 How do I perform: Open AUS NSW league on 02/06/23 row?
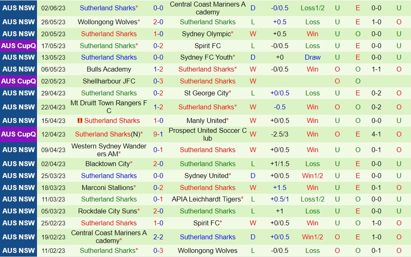[x=18, y=8]
